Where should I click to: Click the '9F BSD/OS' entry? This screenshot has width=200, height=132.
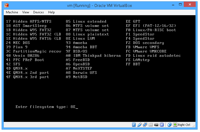pos(76,51)
